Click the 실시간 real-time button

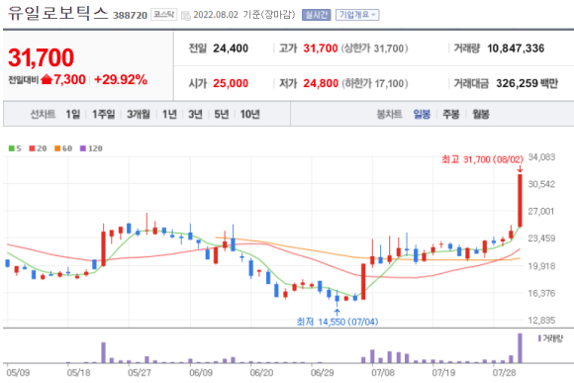(317, 15)
